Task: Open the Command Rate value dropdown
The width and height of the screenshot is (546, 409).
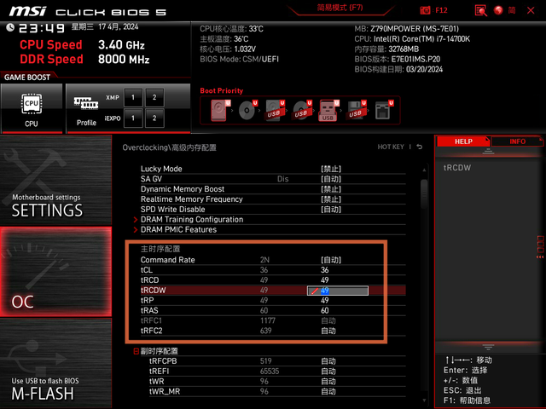Action: pyautogui.click(x=331, y=260)
